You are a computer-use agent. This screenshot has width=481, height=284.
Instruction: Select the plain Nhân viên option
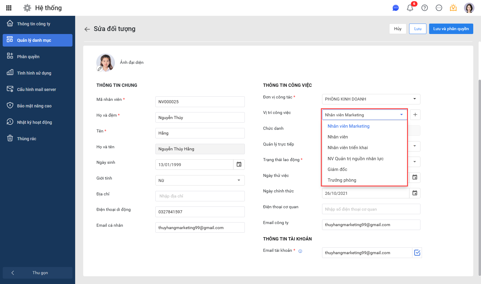(x=364, y=137)
